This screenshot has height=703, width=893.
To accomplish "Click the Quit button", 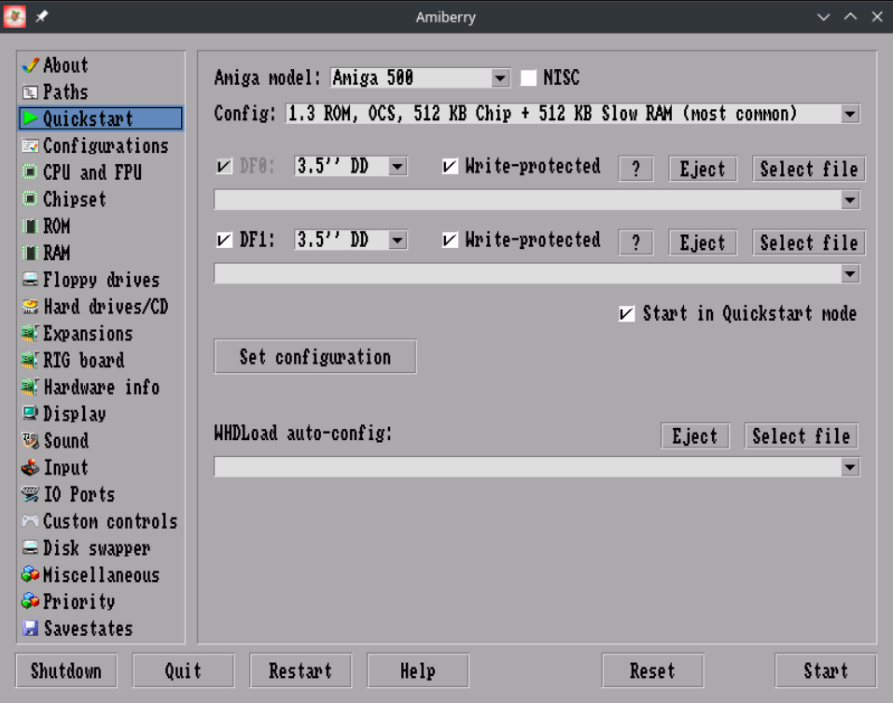I will pos(184,670).
